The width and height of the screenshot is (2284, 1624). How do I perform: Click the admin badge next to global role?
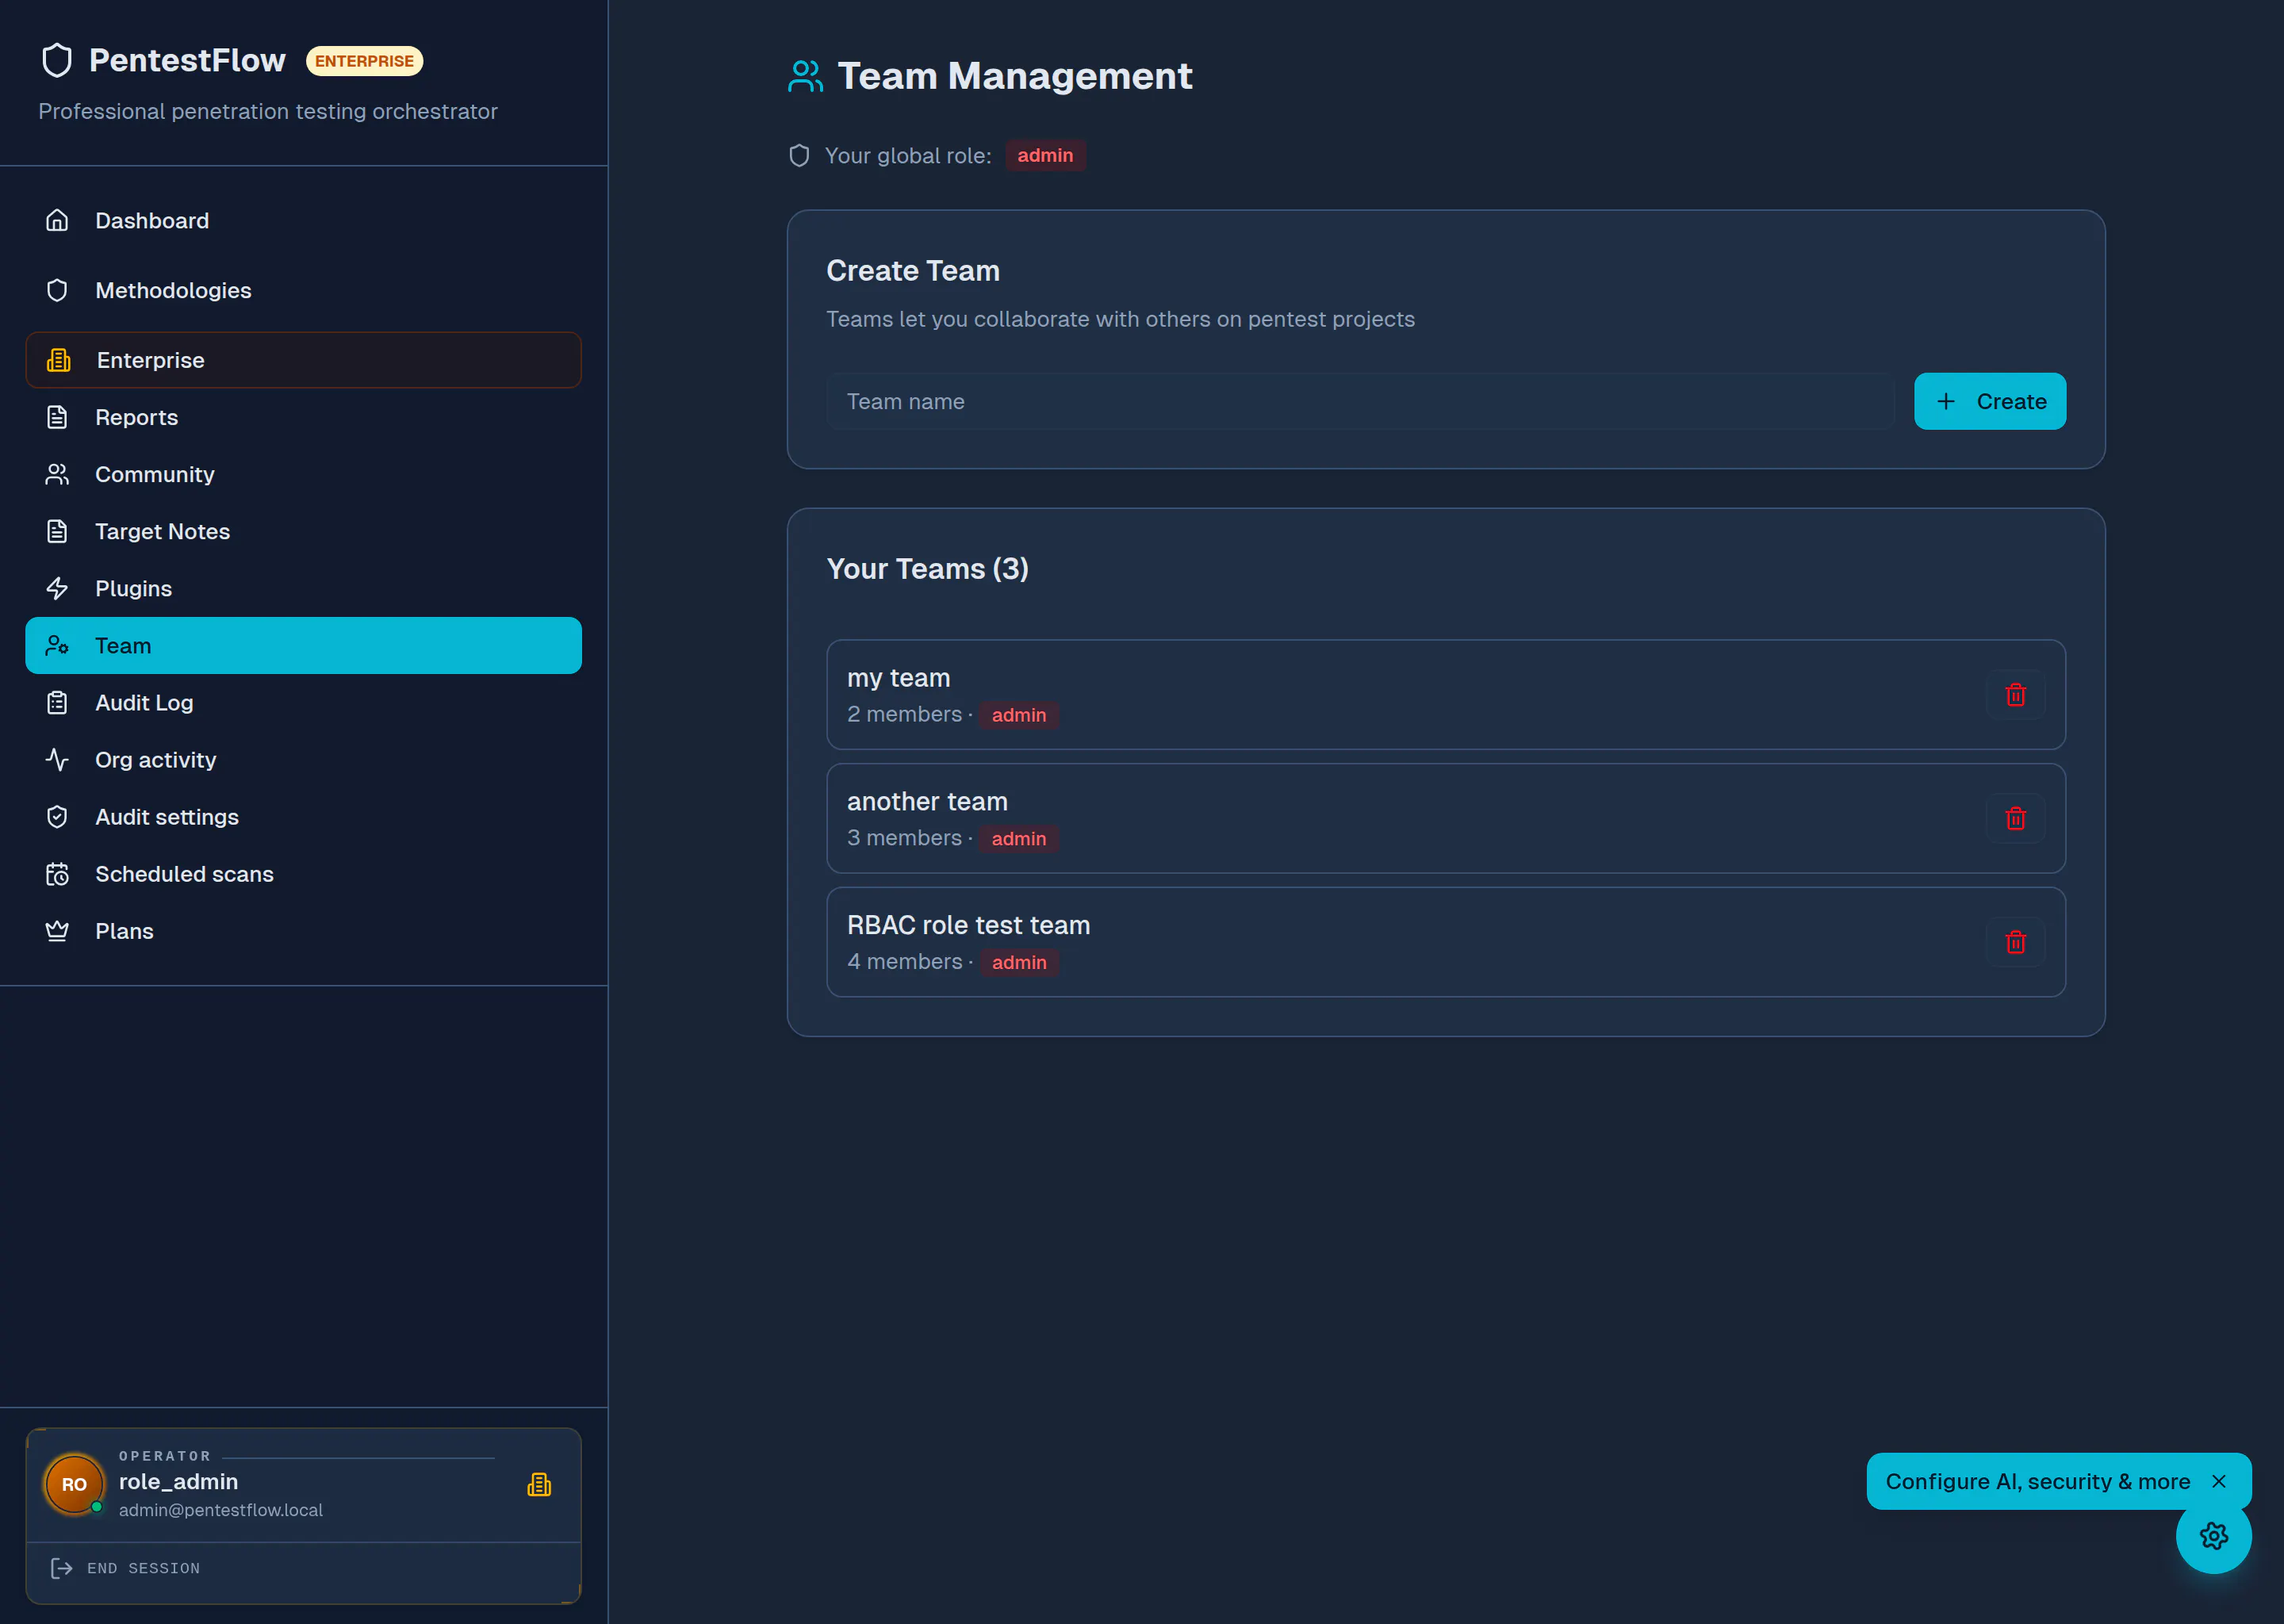pyautogui.click(x=1045, y=155)
